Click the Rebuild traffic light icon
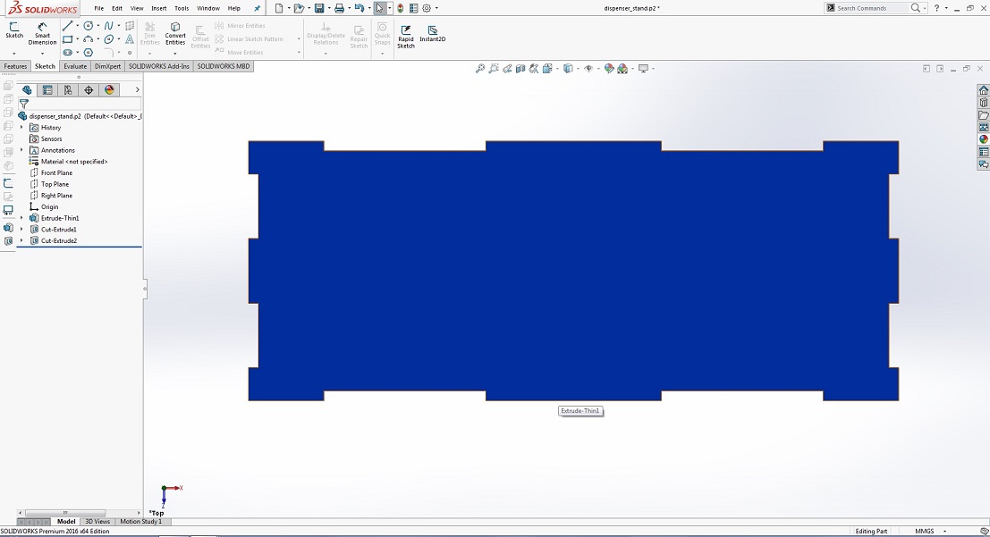This screenshot has width=990, height=537. click(401, 8)
